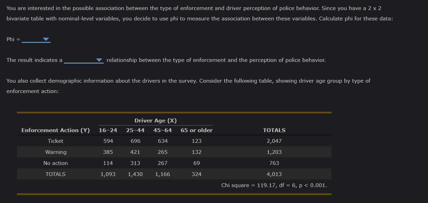Select the Driver Age (X) header
Screen dimensions: 428x203
point(155,120)
